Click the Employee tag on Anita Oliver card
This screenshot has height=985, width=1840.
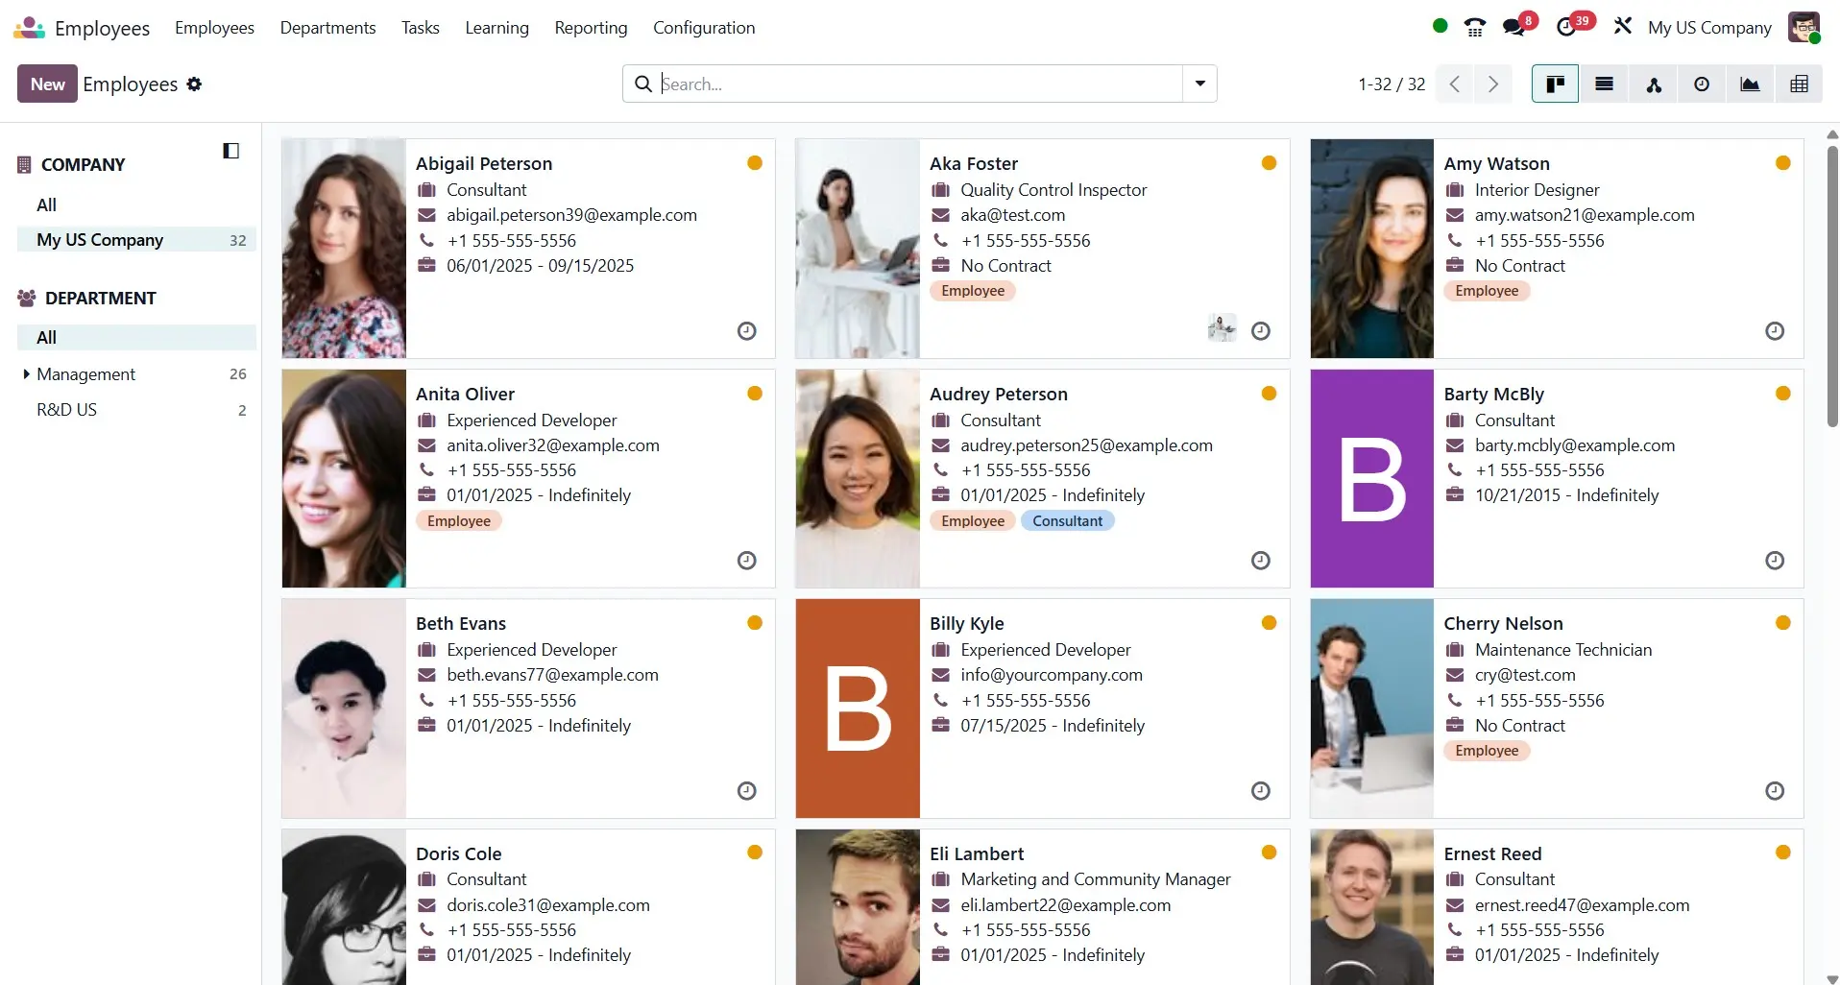click(x=458, y=521)
